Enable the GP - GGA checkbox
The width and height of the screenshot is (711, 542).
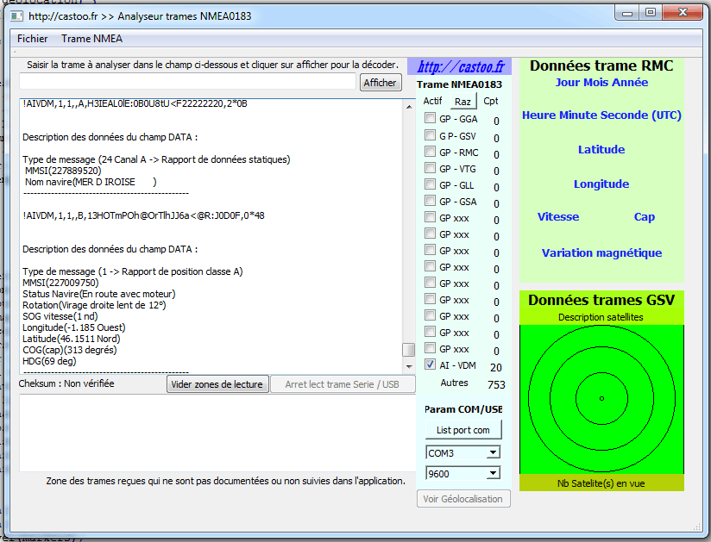point(430,118)
